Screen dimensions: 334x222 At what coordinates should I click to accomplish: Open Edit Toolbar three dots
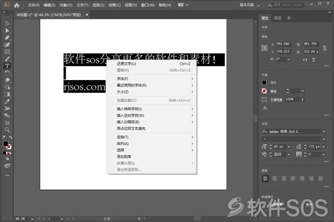click(7, 175)
